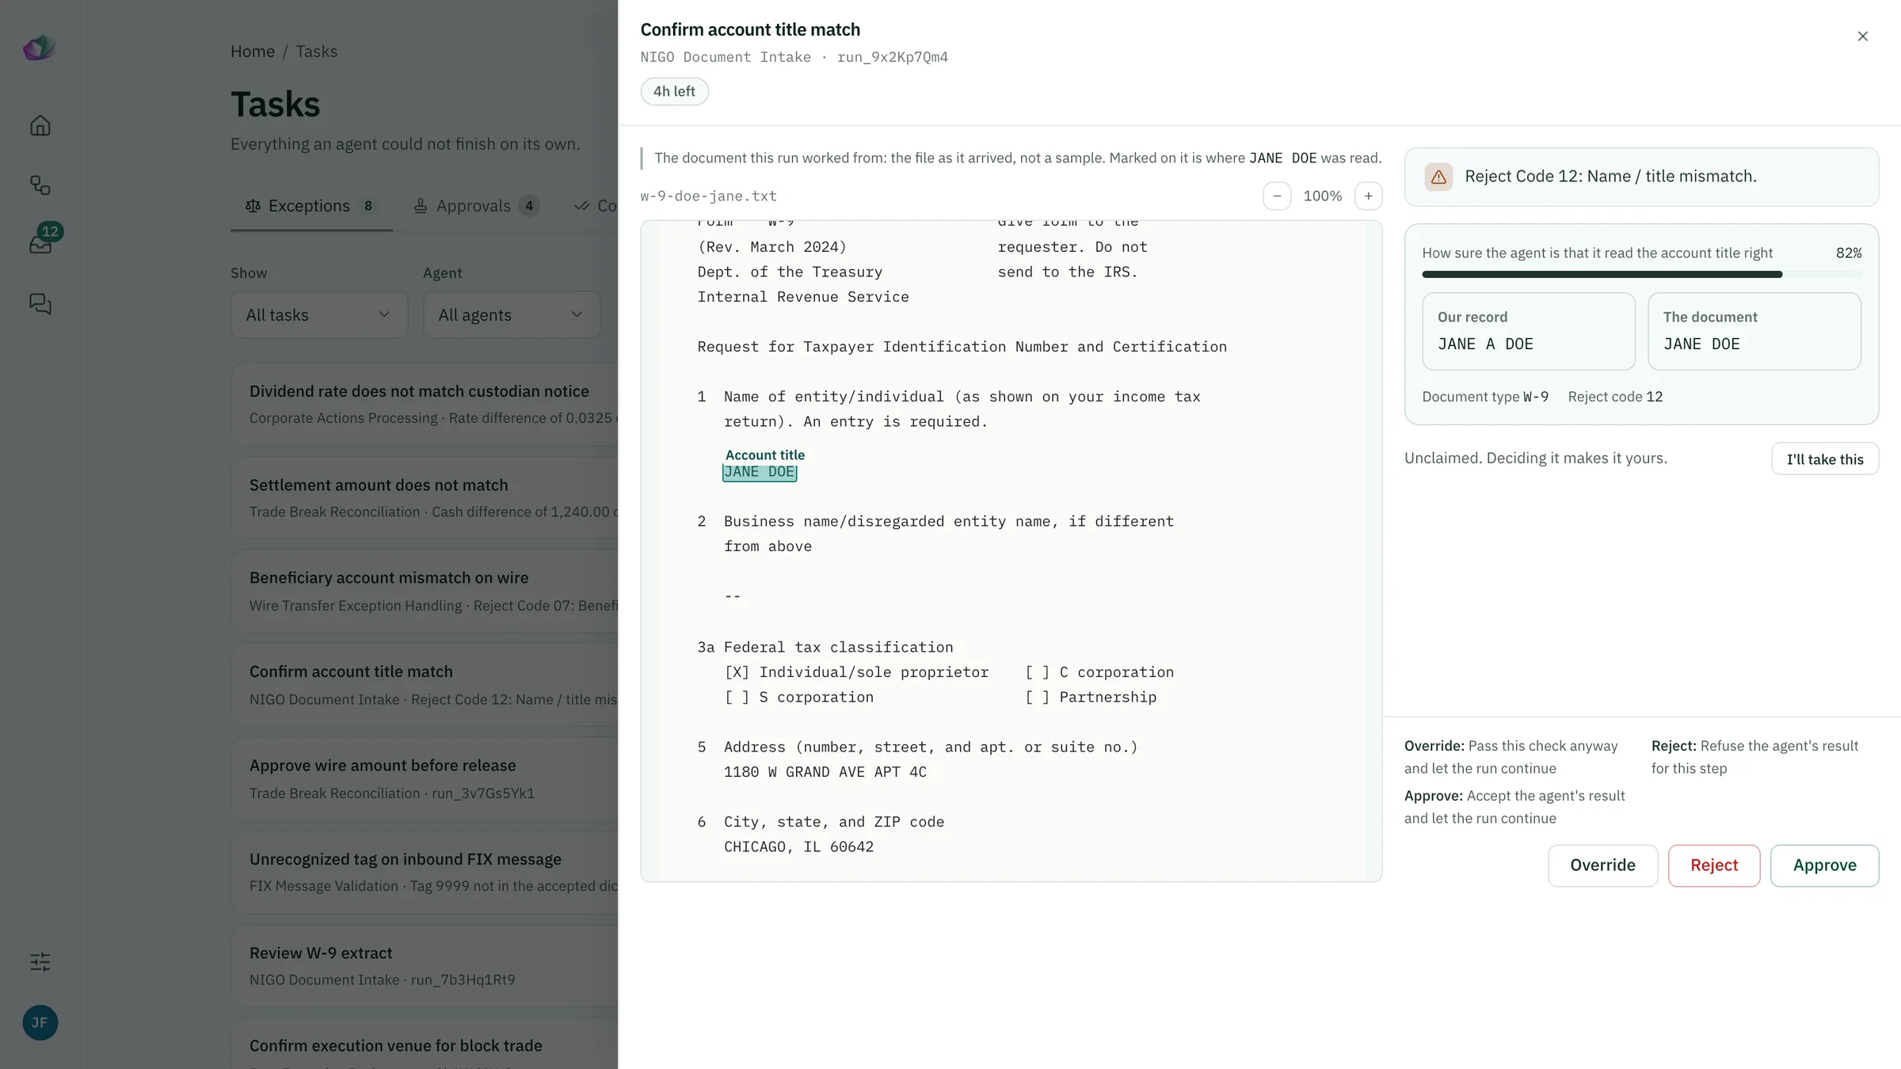Open the workflows icon in sidebar
This screenshot has height=1069, width=1901.
(40, 185)
